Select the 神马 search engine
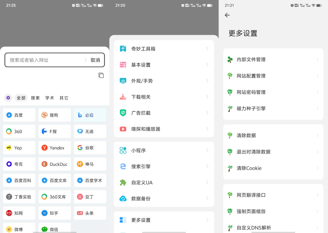 click(x=90, y=164)
